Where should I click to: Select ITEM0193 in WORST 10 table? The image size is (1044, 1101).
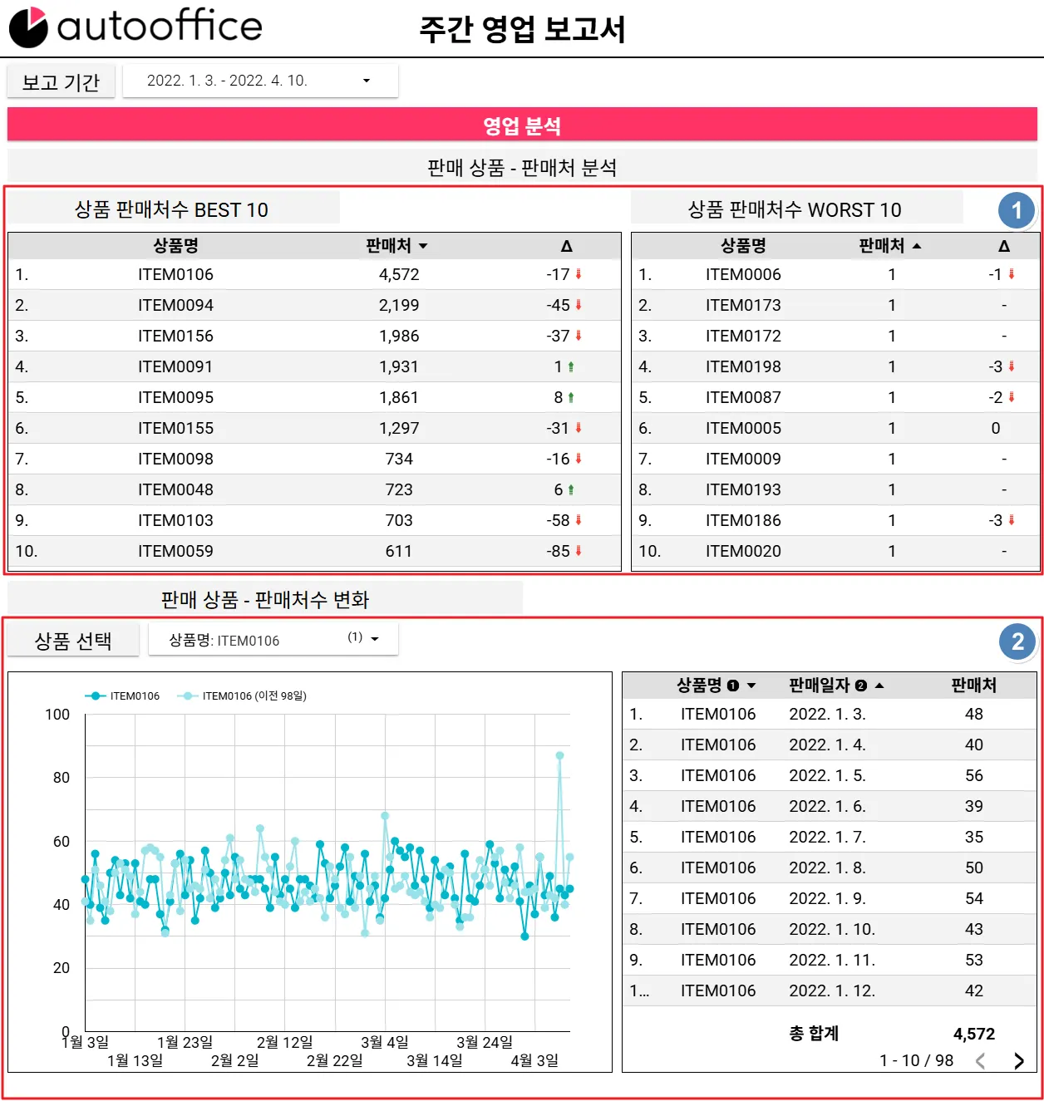[743, 489]
